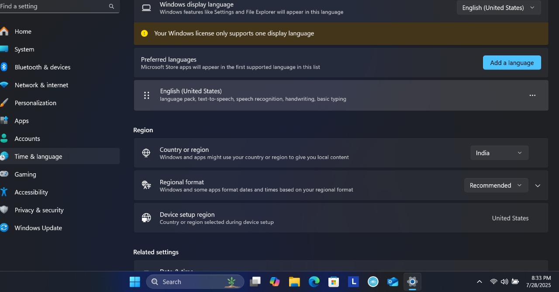Image resolution: width=559 pixels, height=292 pixels.
Task: Open Windows display language dropdown
Action: [499, 7]
